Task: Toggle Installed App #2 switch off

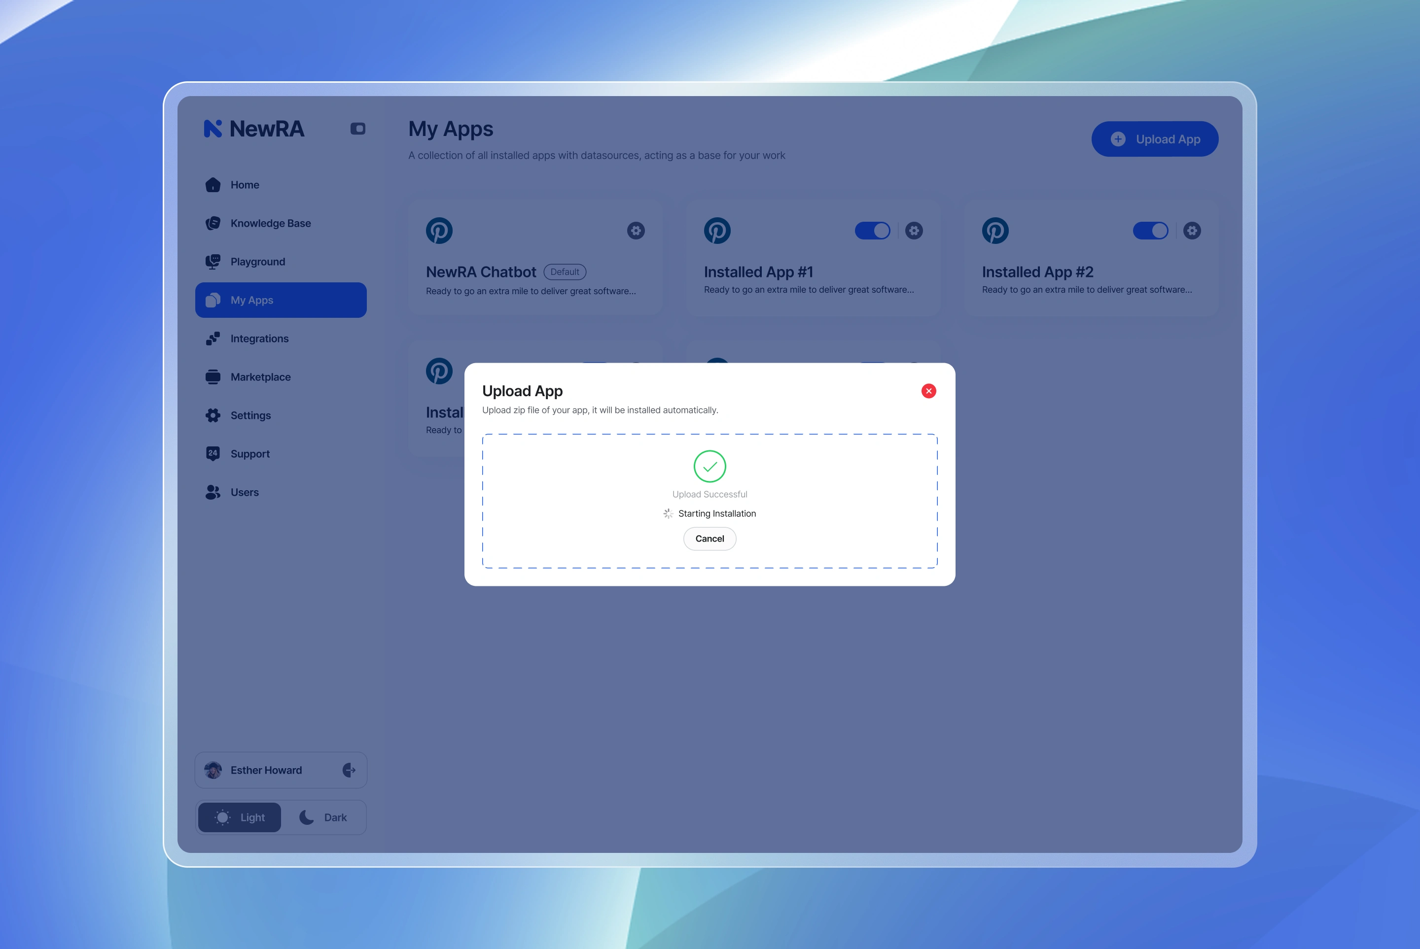Action: [x=1150, y=231]
